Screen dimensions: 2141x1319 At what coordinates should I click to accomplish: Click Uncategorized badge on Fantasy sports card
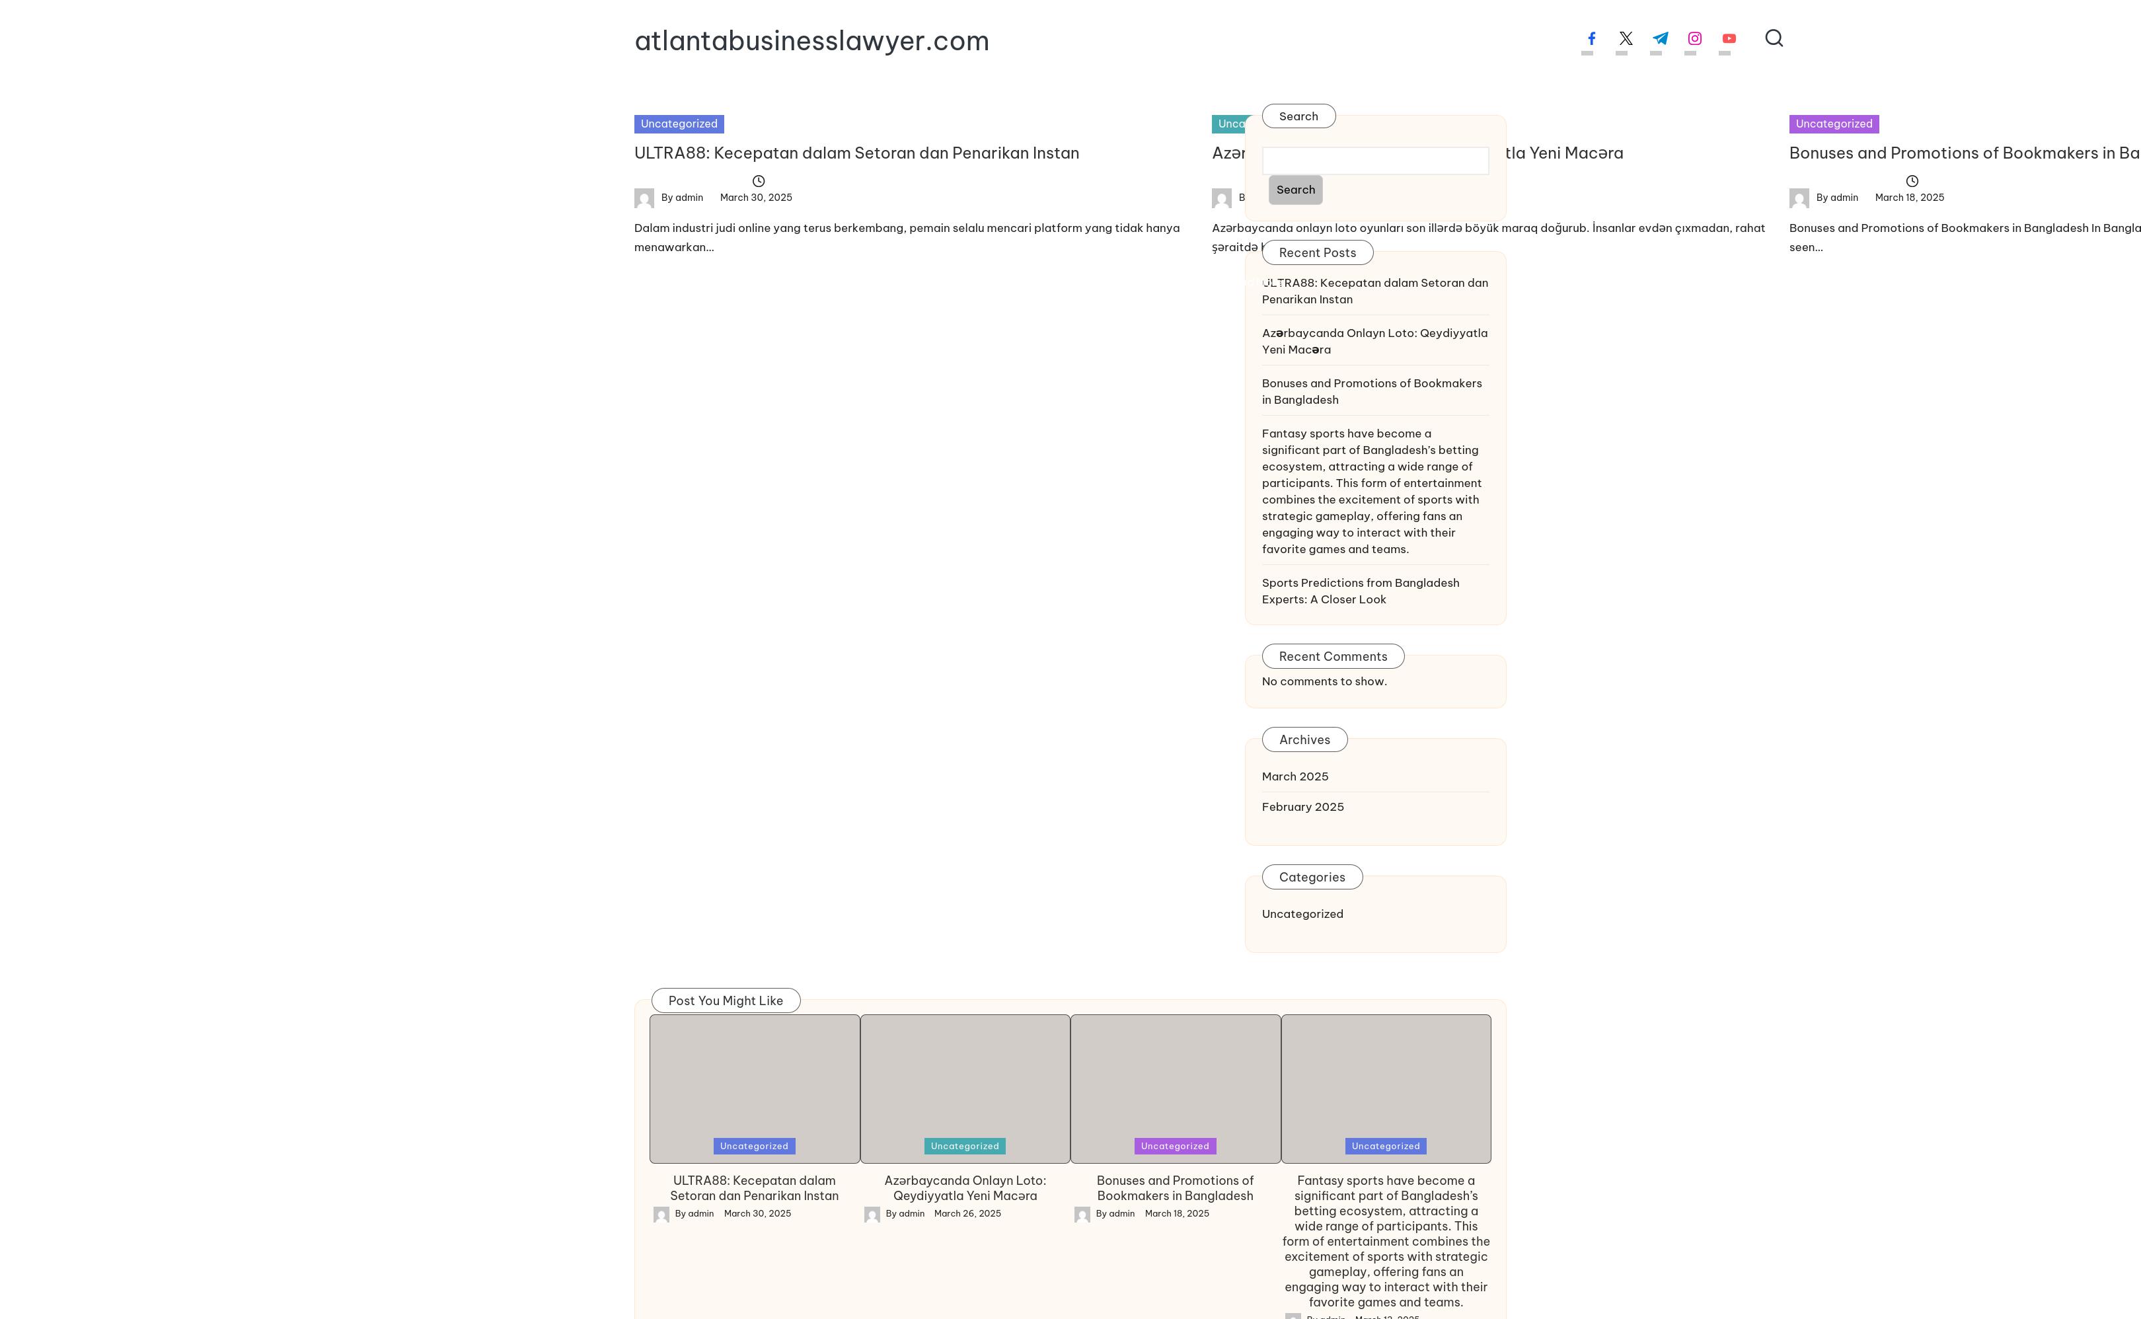[1386, 1147]
